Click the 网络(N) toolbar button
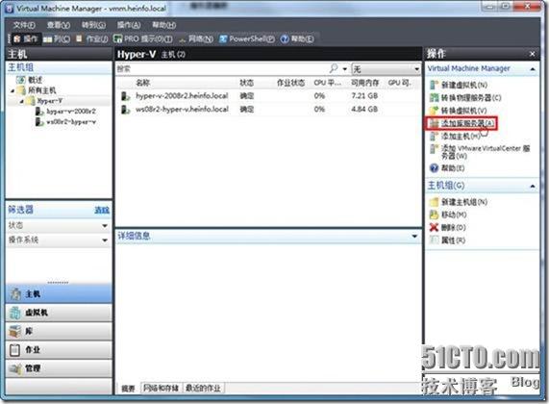Image resolution: width=549 pixels, height=404 pixels. [196, 38]
